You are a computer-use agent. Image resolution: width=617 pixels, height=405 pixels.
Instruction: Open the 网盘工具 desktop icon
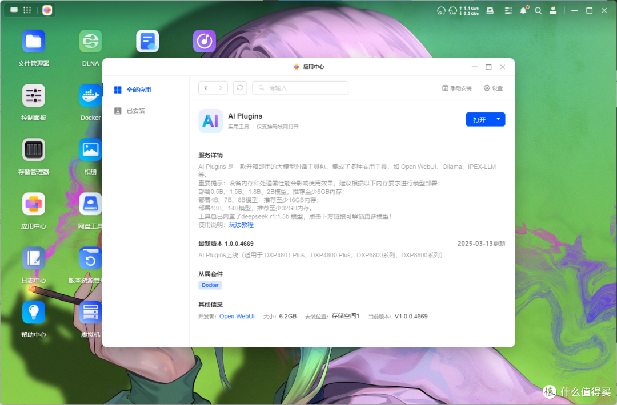pyautogui.click(x=90, y=204)
